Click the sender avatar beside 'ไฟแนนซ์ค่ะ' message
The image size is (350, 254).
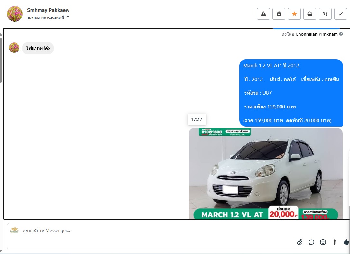pos(14,48)
